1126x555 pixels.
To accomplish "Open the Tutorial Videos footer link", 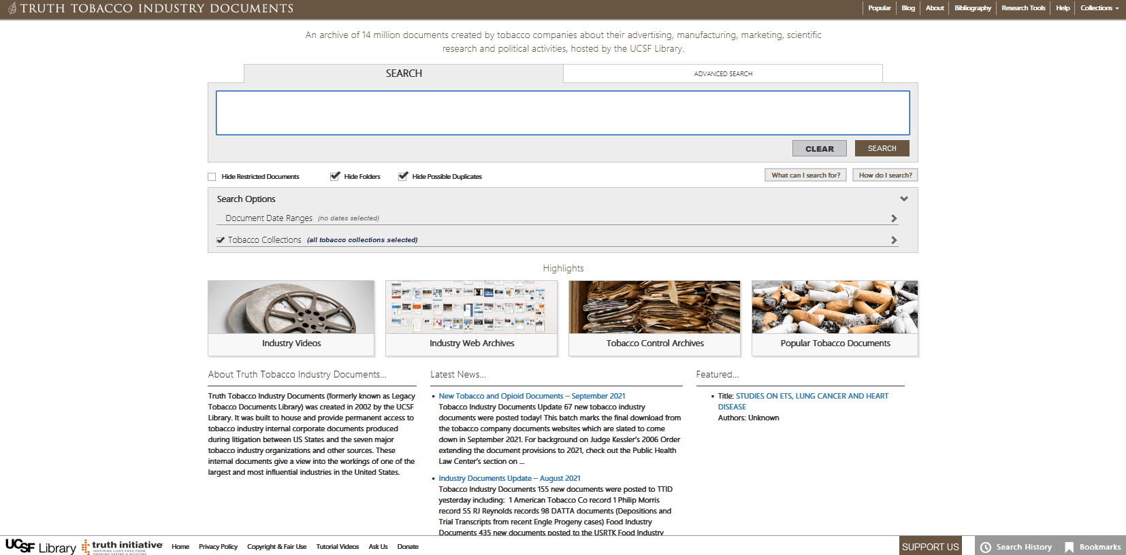I will click(x=338, y=547).
